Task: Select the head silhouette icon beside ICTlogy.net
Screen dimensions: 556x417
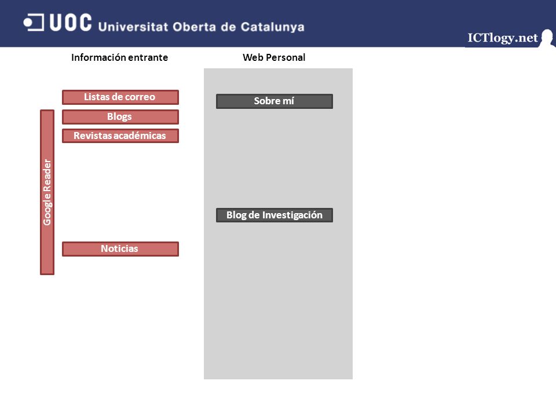Action: 548,38
